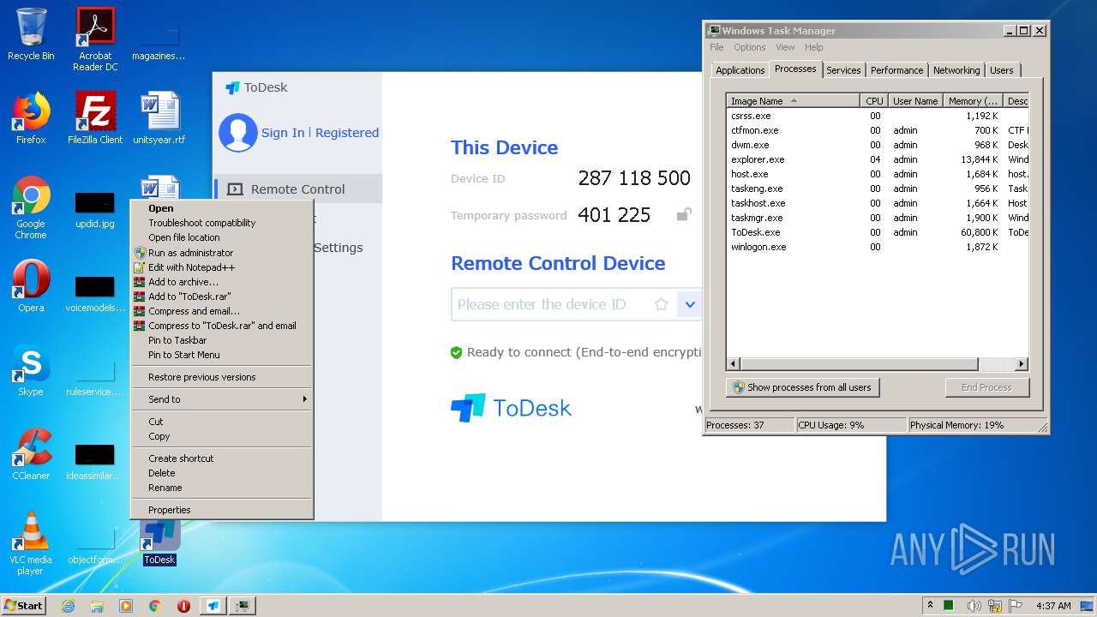Select updid.jpg desktop file
Viewport: 1097px width, 617px height.
click(95, 210)
